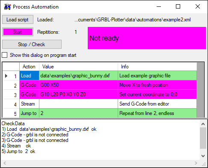Select the Load action cell in row 1
The image size is (208, 168).
(29, 76)
